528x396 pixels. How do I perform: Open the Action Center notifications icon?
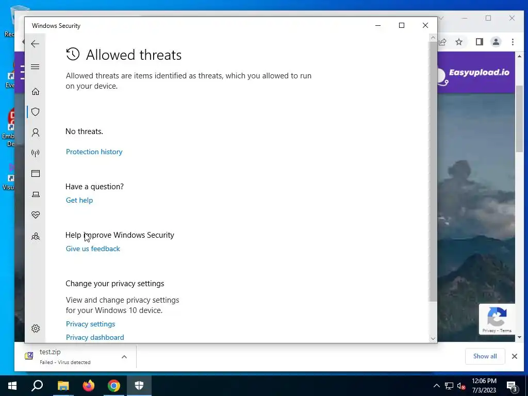click(x=512, y=387)
